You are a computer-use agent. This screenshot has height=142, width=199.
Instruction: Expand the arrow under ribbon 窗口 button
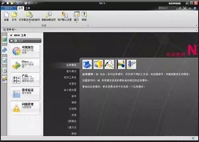tap(76, 22)
